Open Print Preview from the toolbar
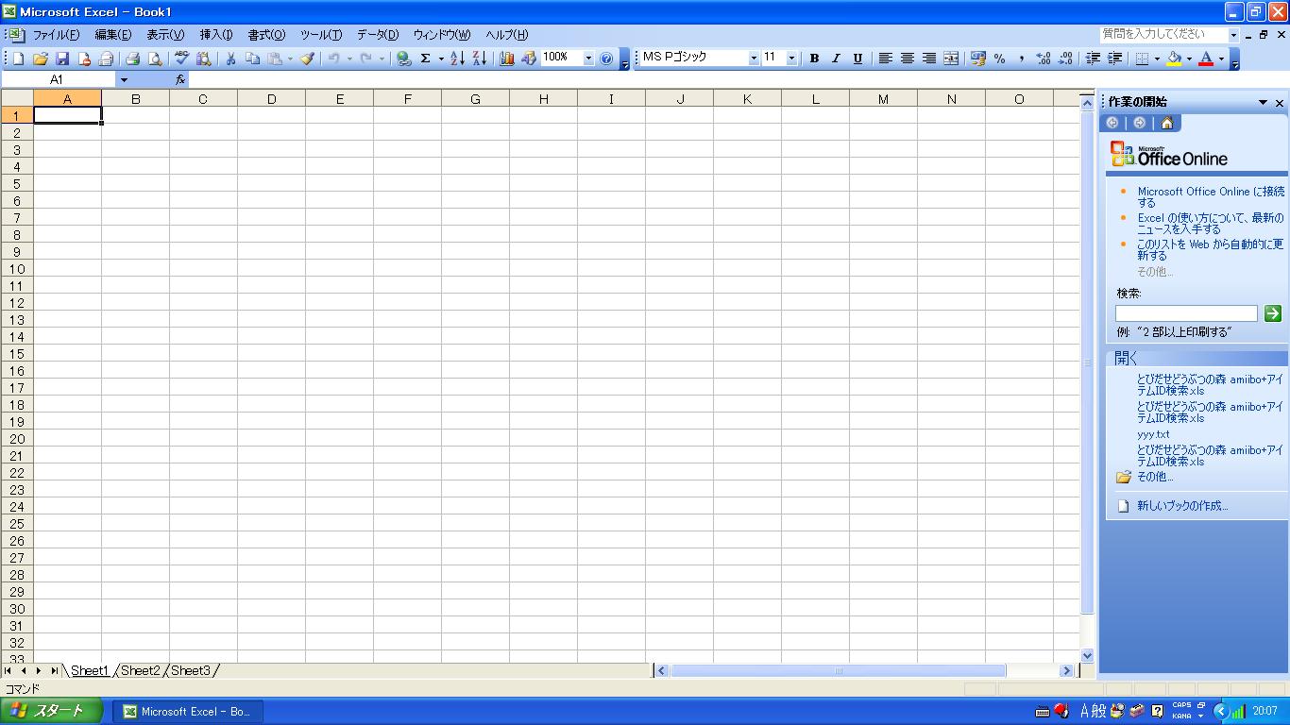 click(x=154, y=59)
